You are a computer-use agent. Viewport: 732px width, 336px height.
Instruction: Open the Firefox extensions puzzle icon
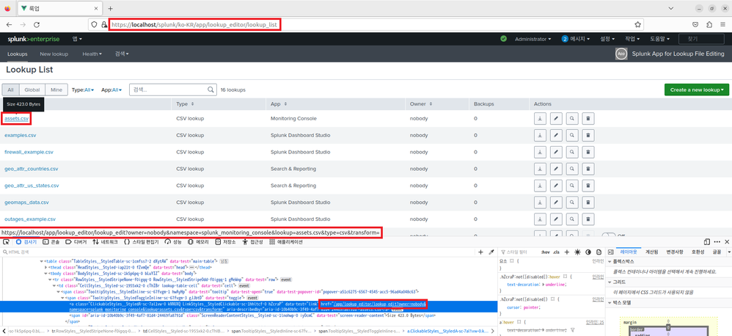coord(709,24)
